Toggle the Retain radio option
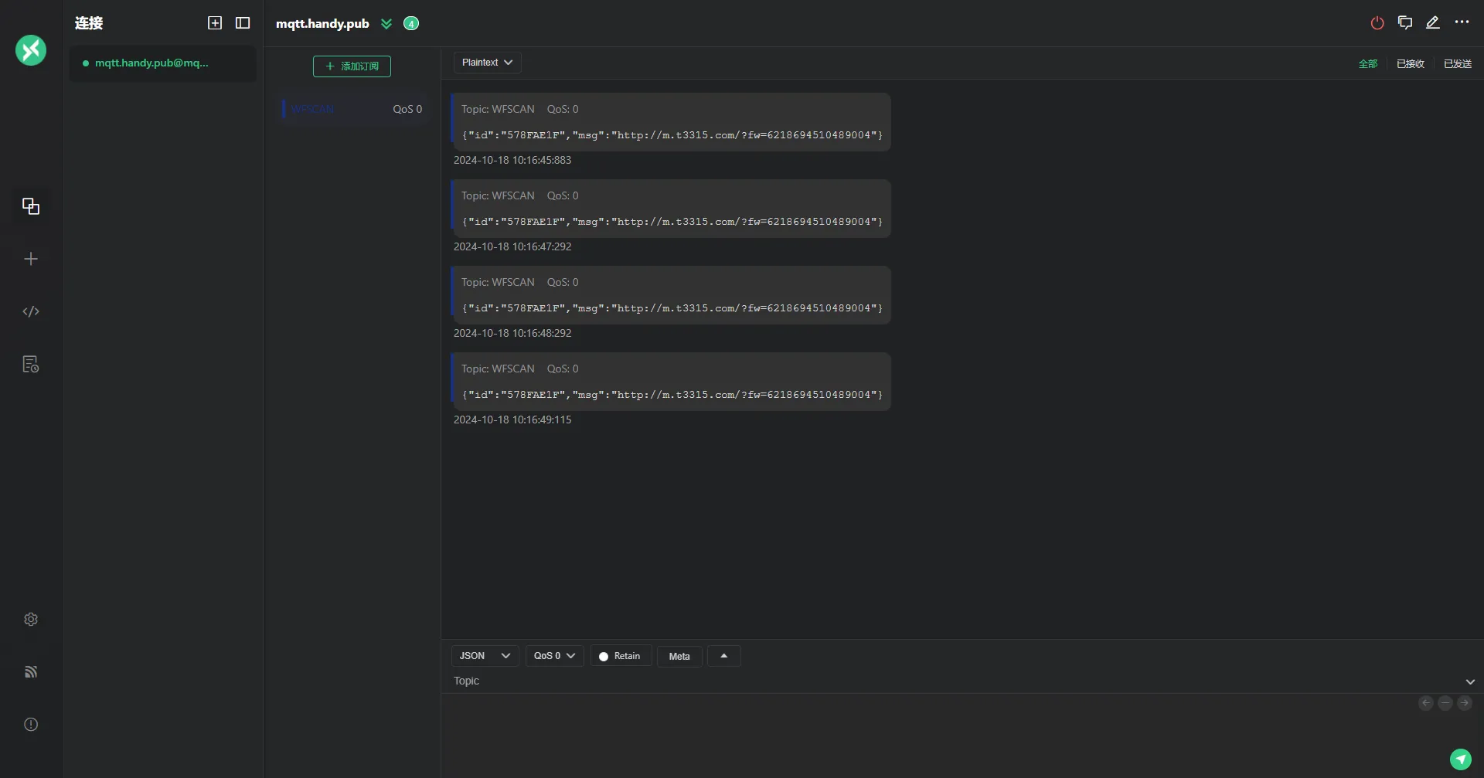The height and width of the screenshot is (778, 1484). click(621, 656)
